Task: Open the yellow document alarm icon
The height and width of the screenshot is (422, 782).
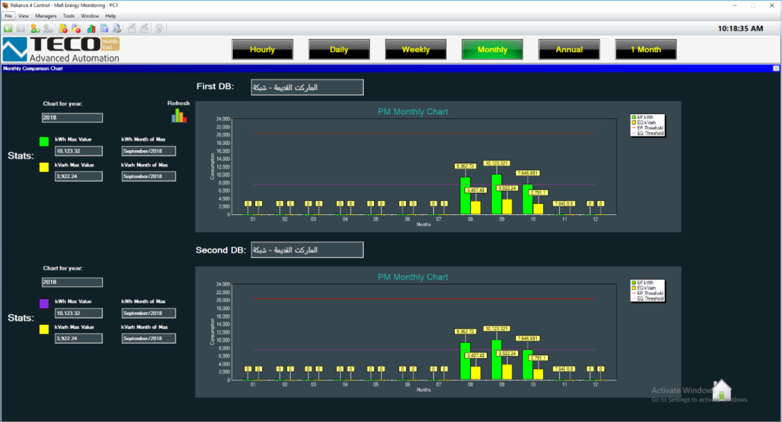Action: 63,29
